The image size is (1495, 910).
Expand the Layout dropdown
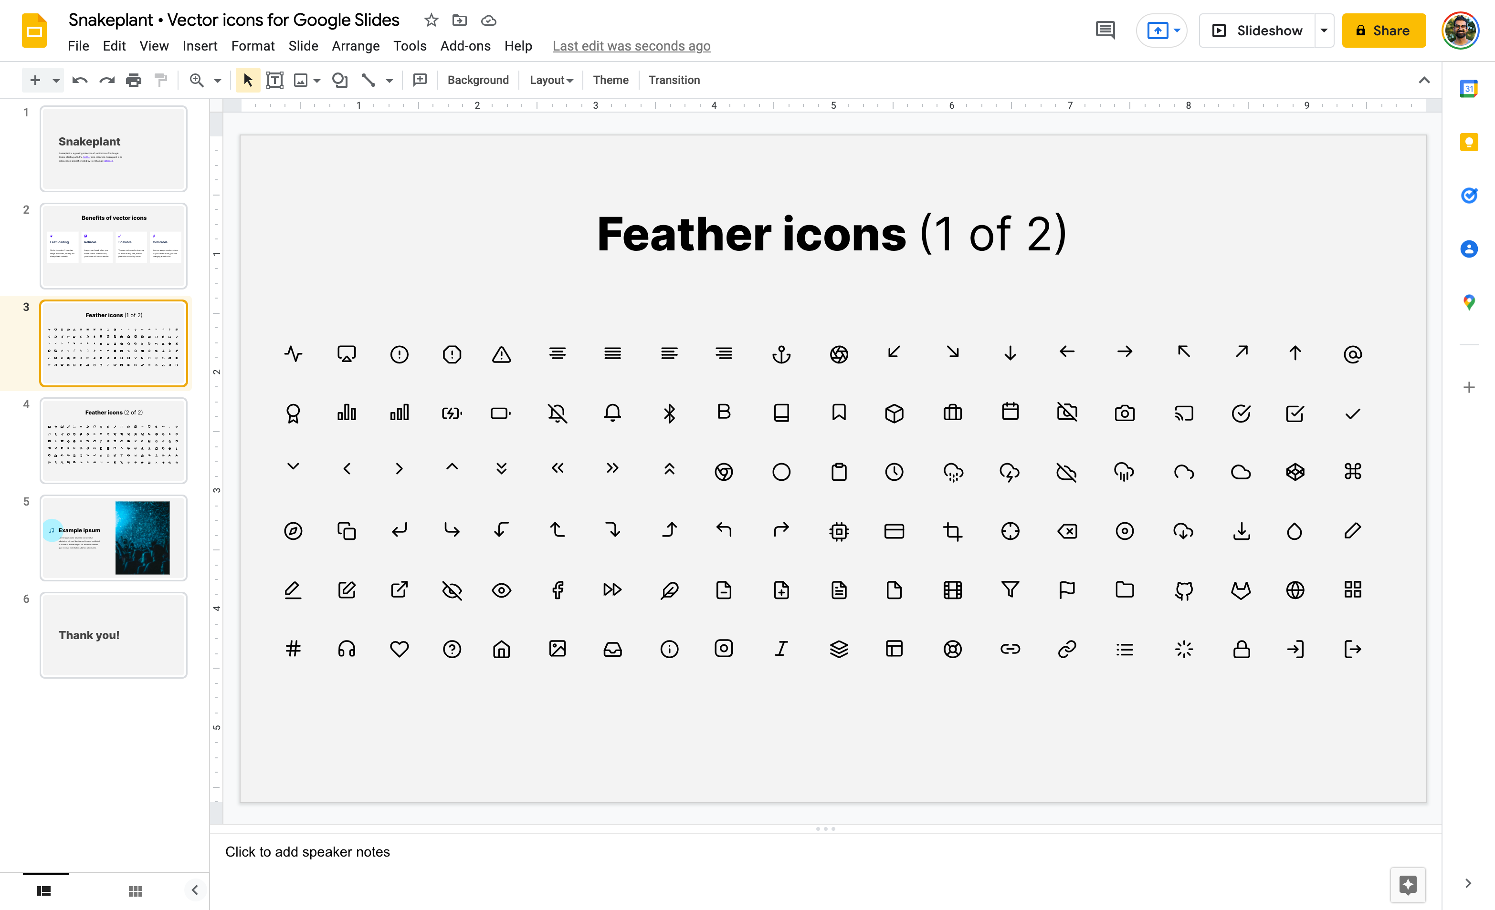click(x=551, y=80)
